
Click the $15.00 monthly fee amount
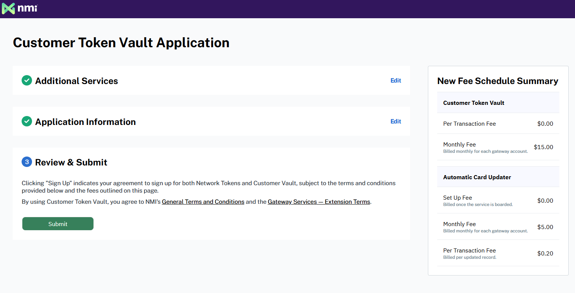543,147
